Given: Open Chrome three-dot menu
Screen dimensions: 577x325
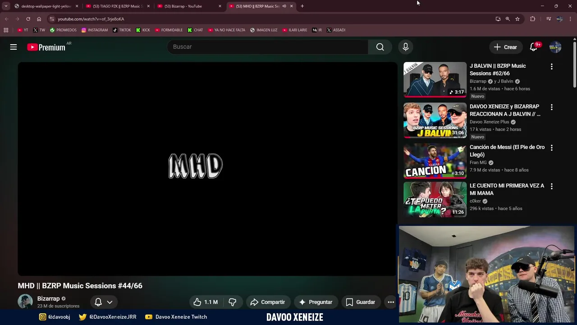Looking at the screenshot, I should click(571, 19).
